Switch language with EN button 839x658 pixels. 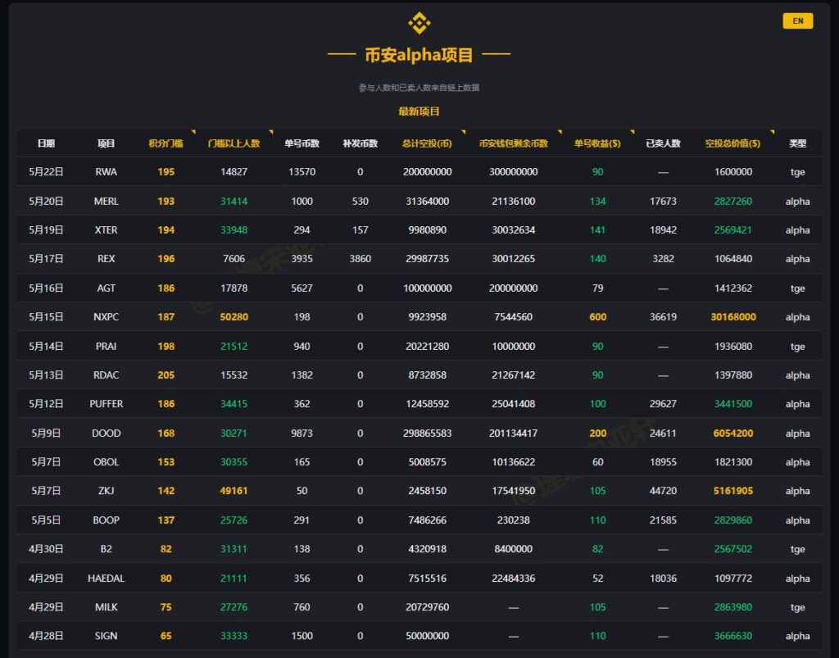tap(797, 20)
